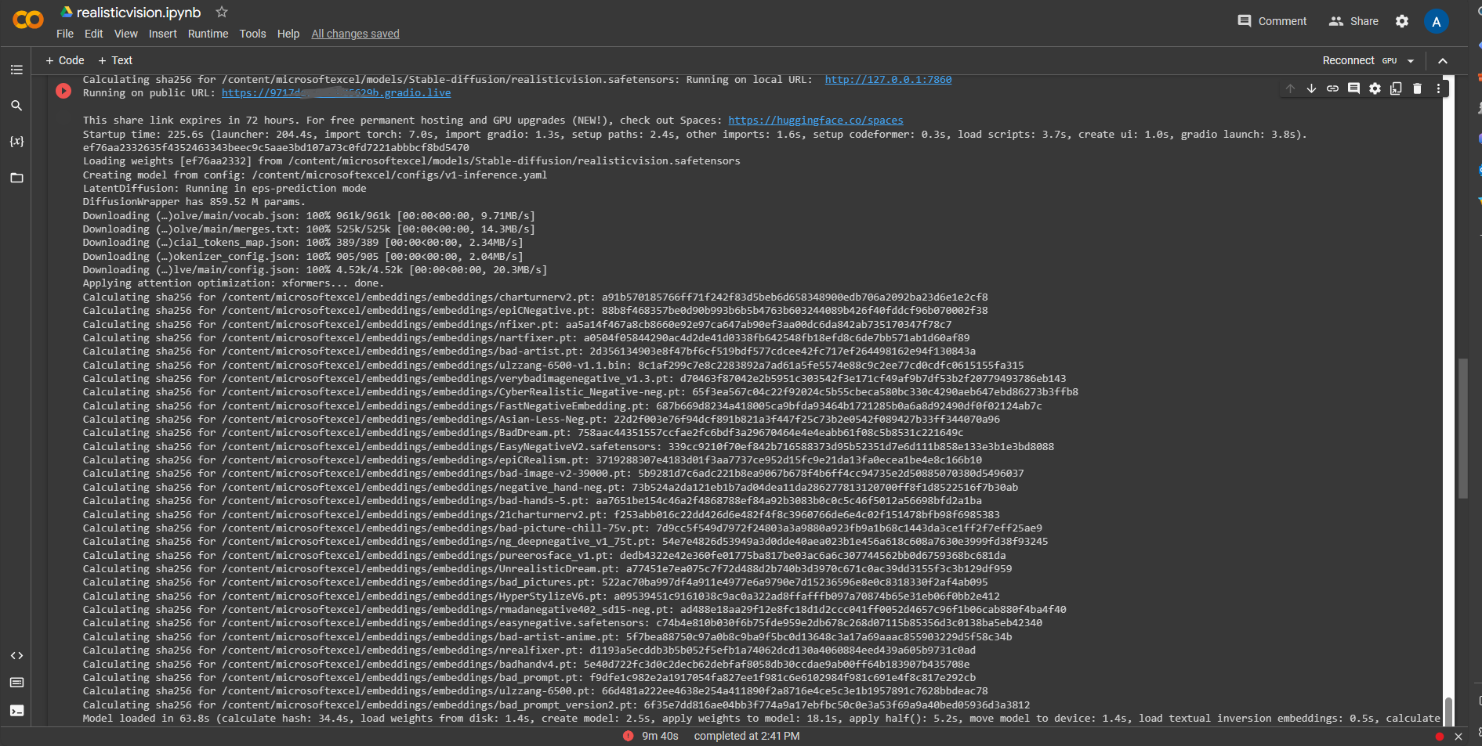Open the table of contents sidebar
This screenshot has width=1482, height=746.
pos(16,70)
